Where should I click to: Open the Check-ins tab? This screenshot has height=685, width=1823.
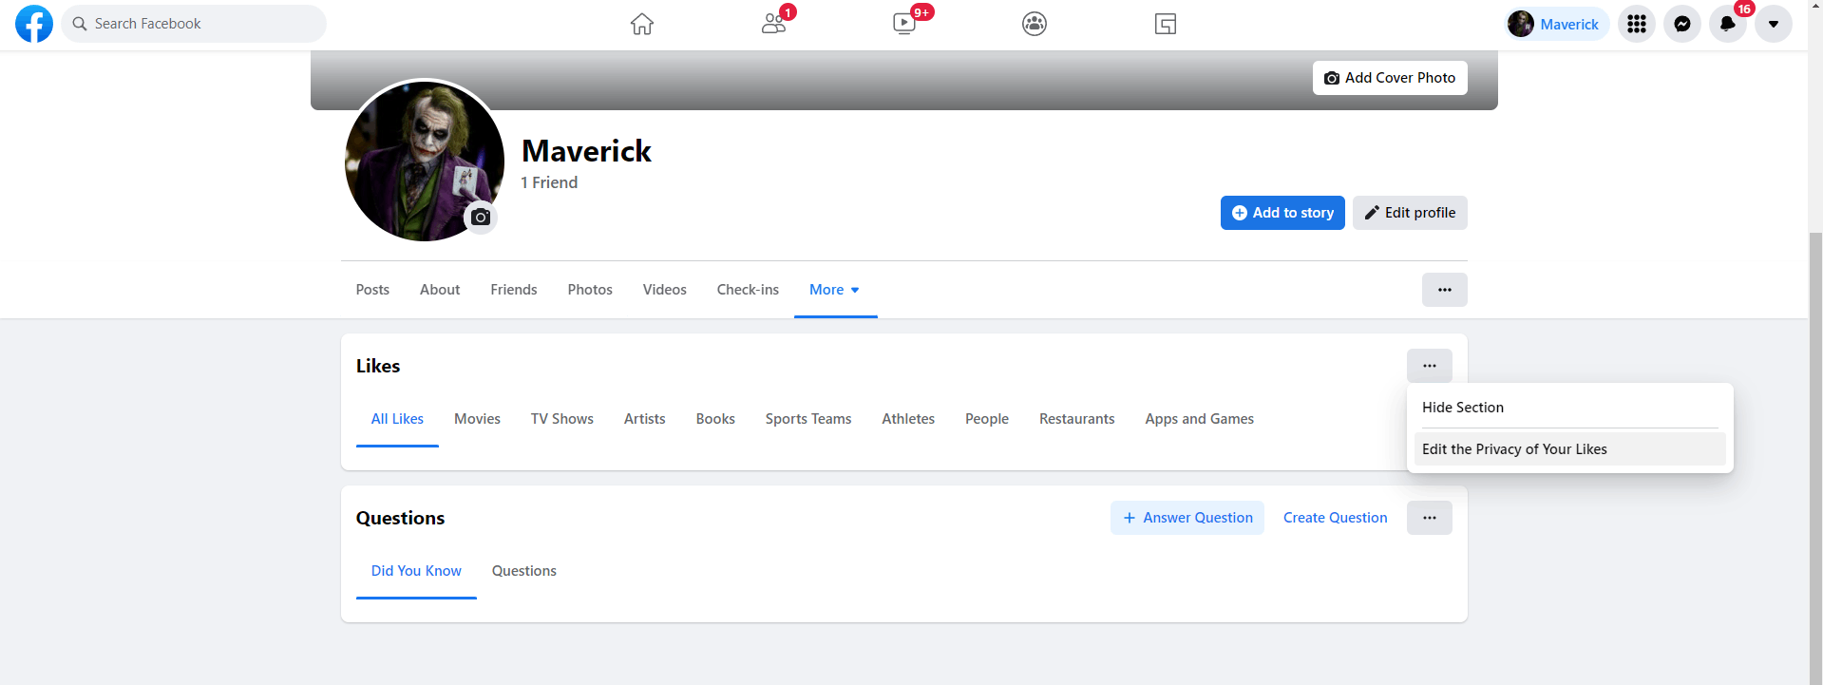click(x=748, y=290)
